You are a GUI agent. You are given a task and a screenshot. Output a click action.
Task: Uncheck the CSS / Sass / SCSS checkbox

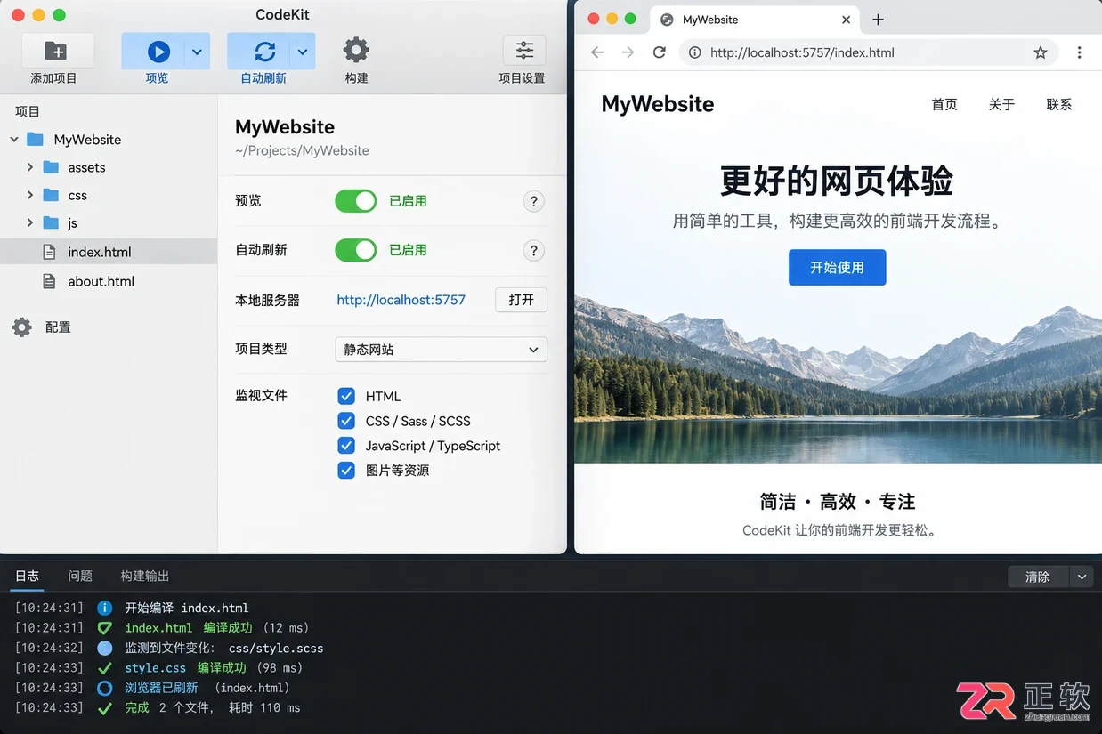(x=346, y=421)
